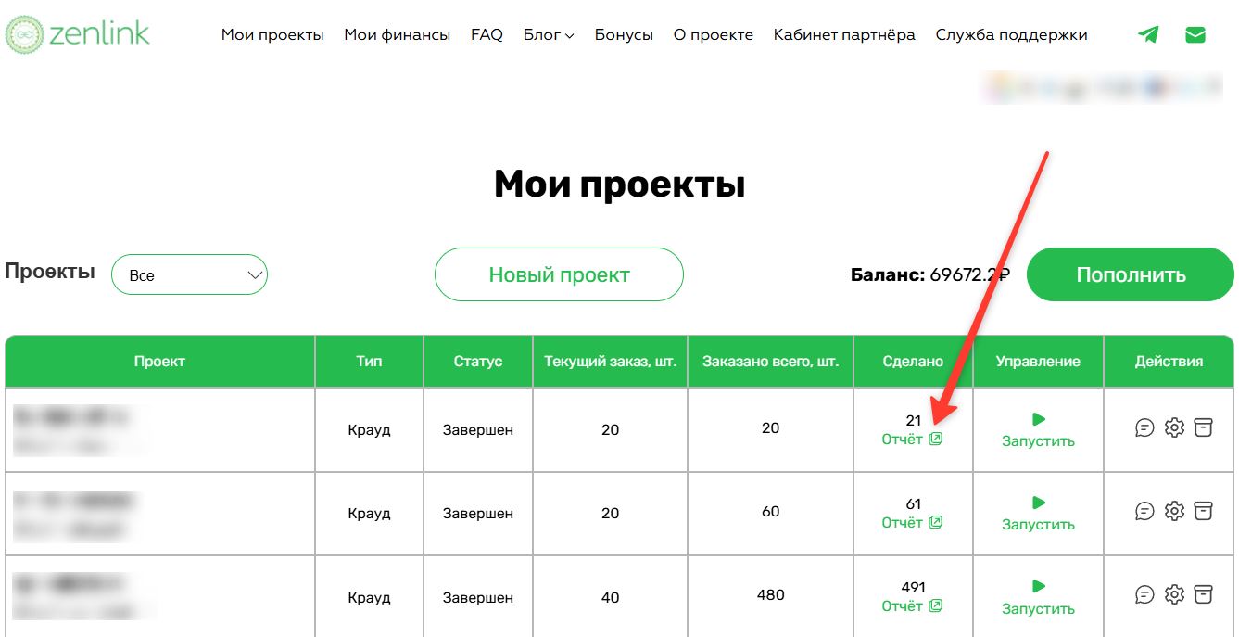Expand the Блог menu dropdown
The width and height of the screenshot is (1239, 637).
(548, 35)
